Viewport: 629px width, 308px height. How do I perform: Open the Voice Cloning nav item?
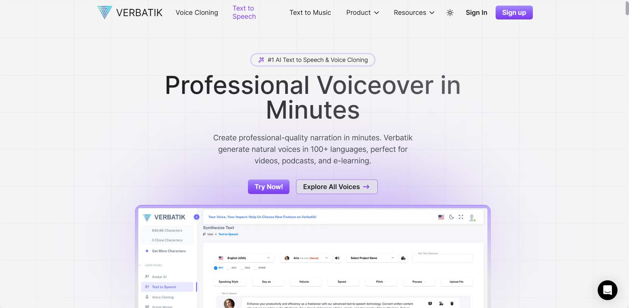click(197, 13)
